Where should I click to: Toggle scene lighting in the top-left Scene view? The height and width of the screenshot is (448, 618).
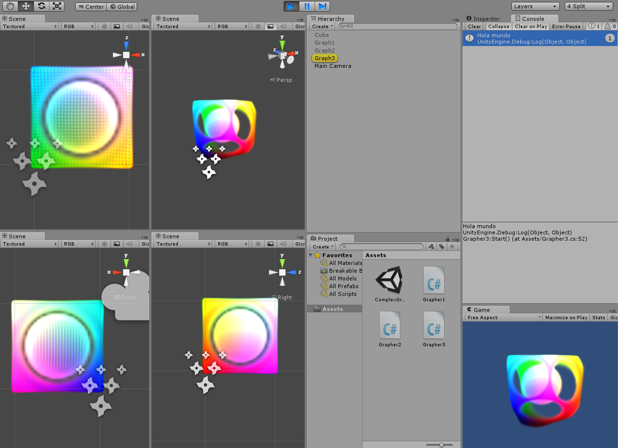click(104, 27)
